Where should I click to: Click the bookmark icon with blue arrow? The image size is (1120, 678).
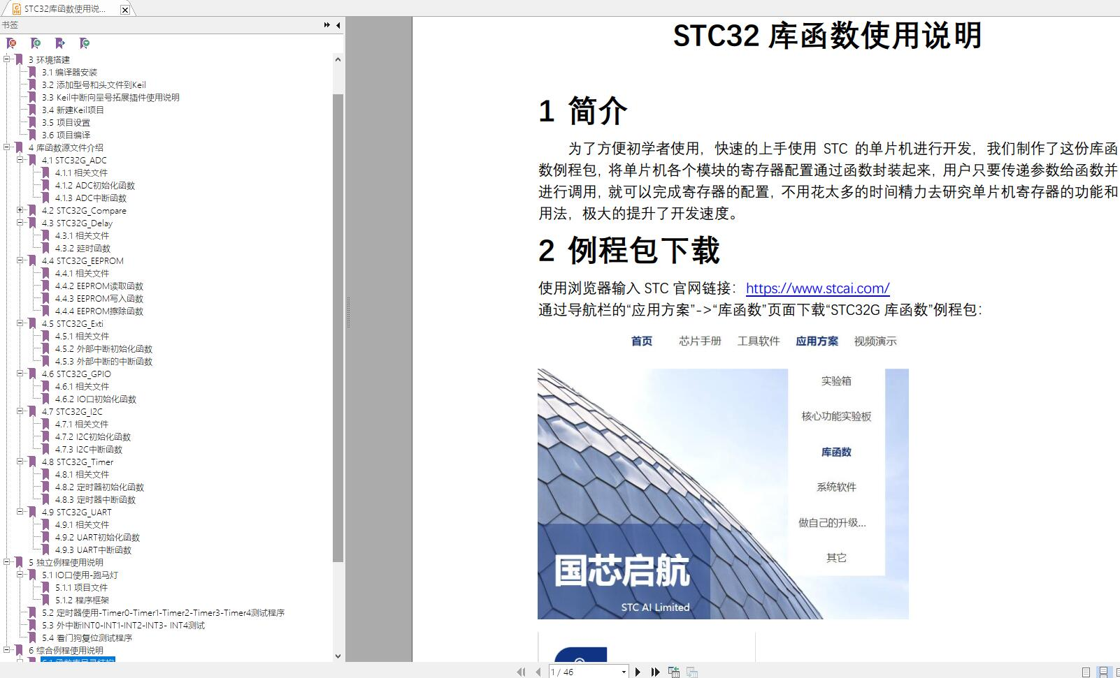click(60, 43)
